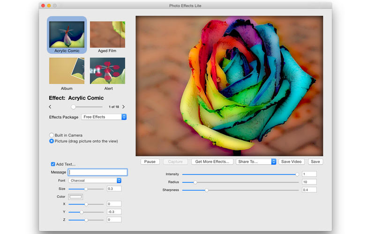Screen dimensions: 375x234
Task: Select the Acrylic Comic effect thumbnail
Action: click(x=67, y=34)
